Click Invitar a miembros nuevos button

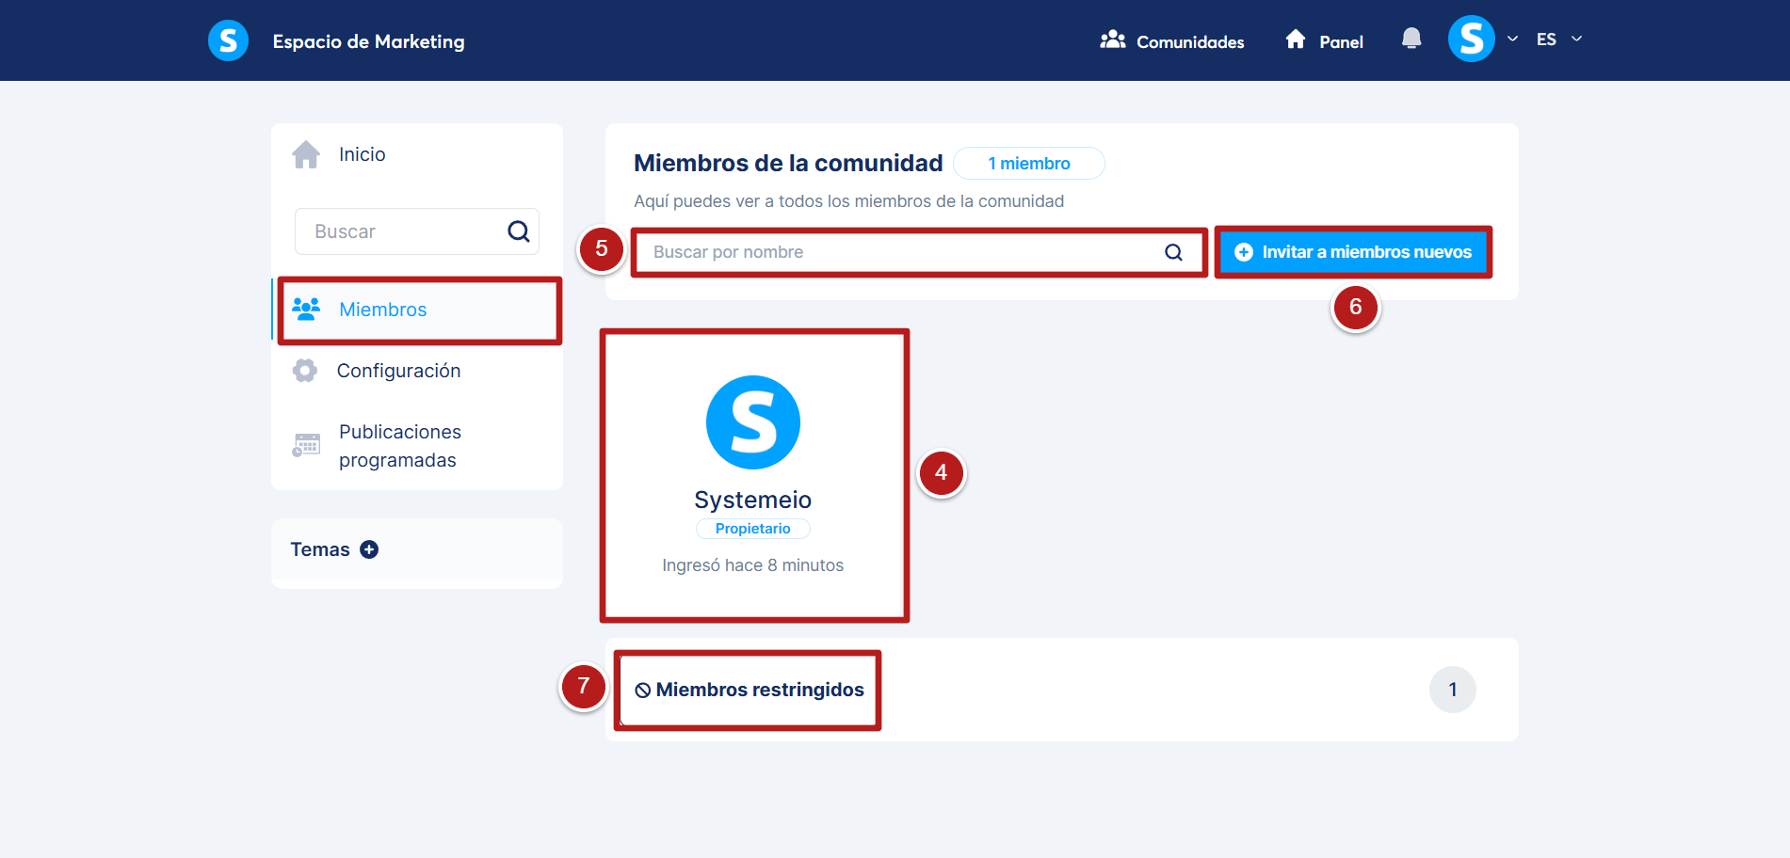click(1353, 252)
